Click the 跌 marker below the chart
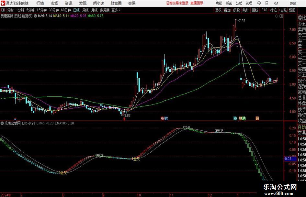Image resolution: width=306 pixels, height=197 pixels. 244,118
